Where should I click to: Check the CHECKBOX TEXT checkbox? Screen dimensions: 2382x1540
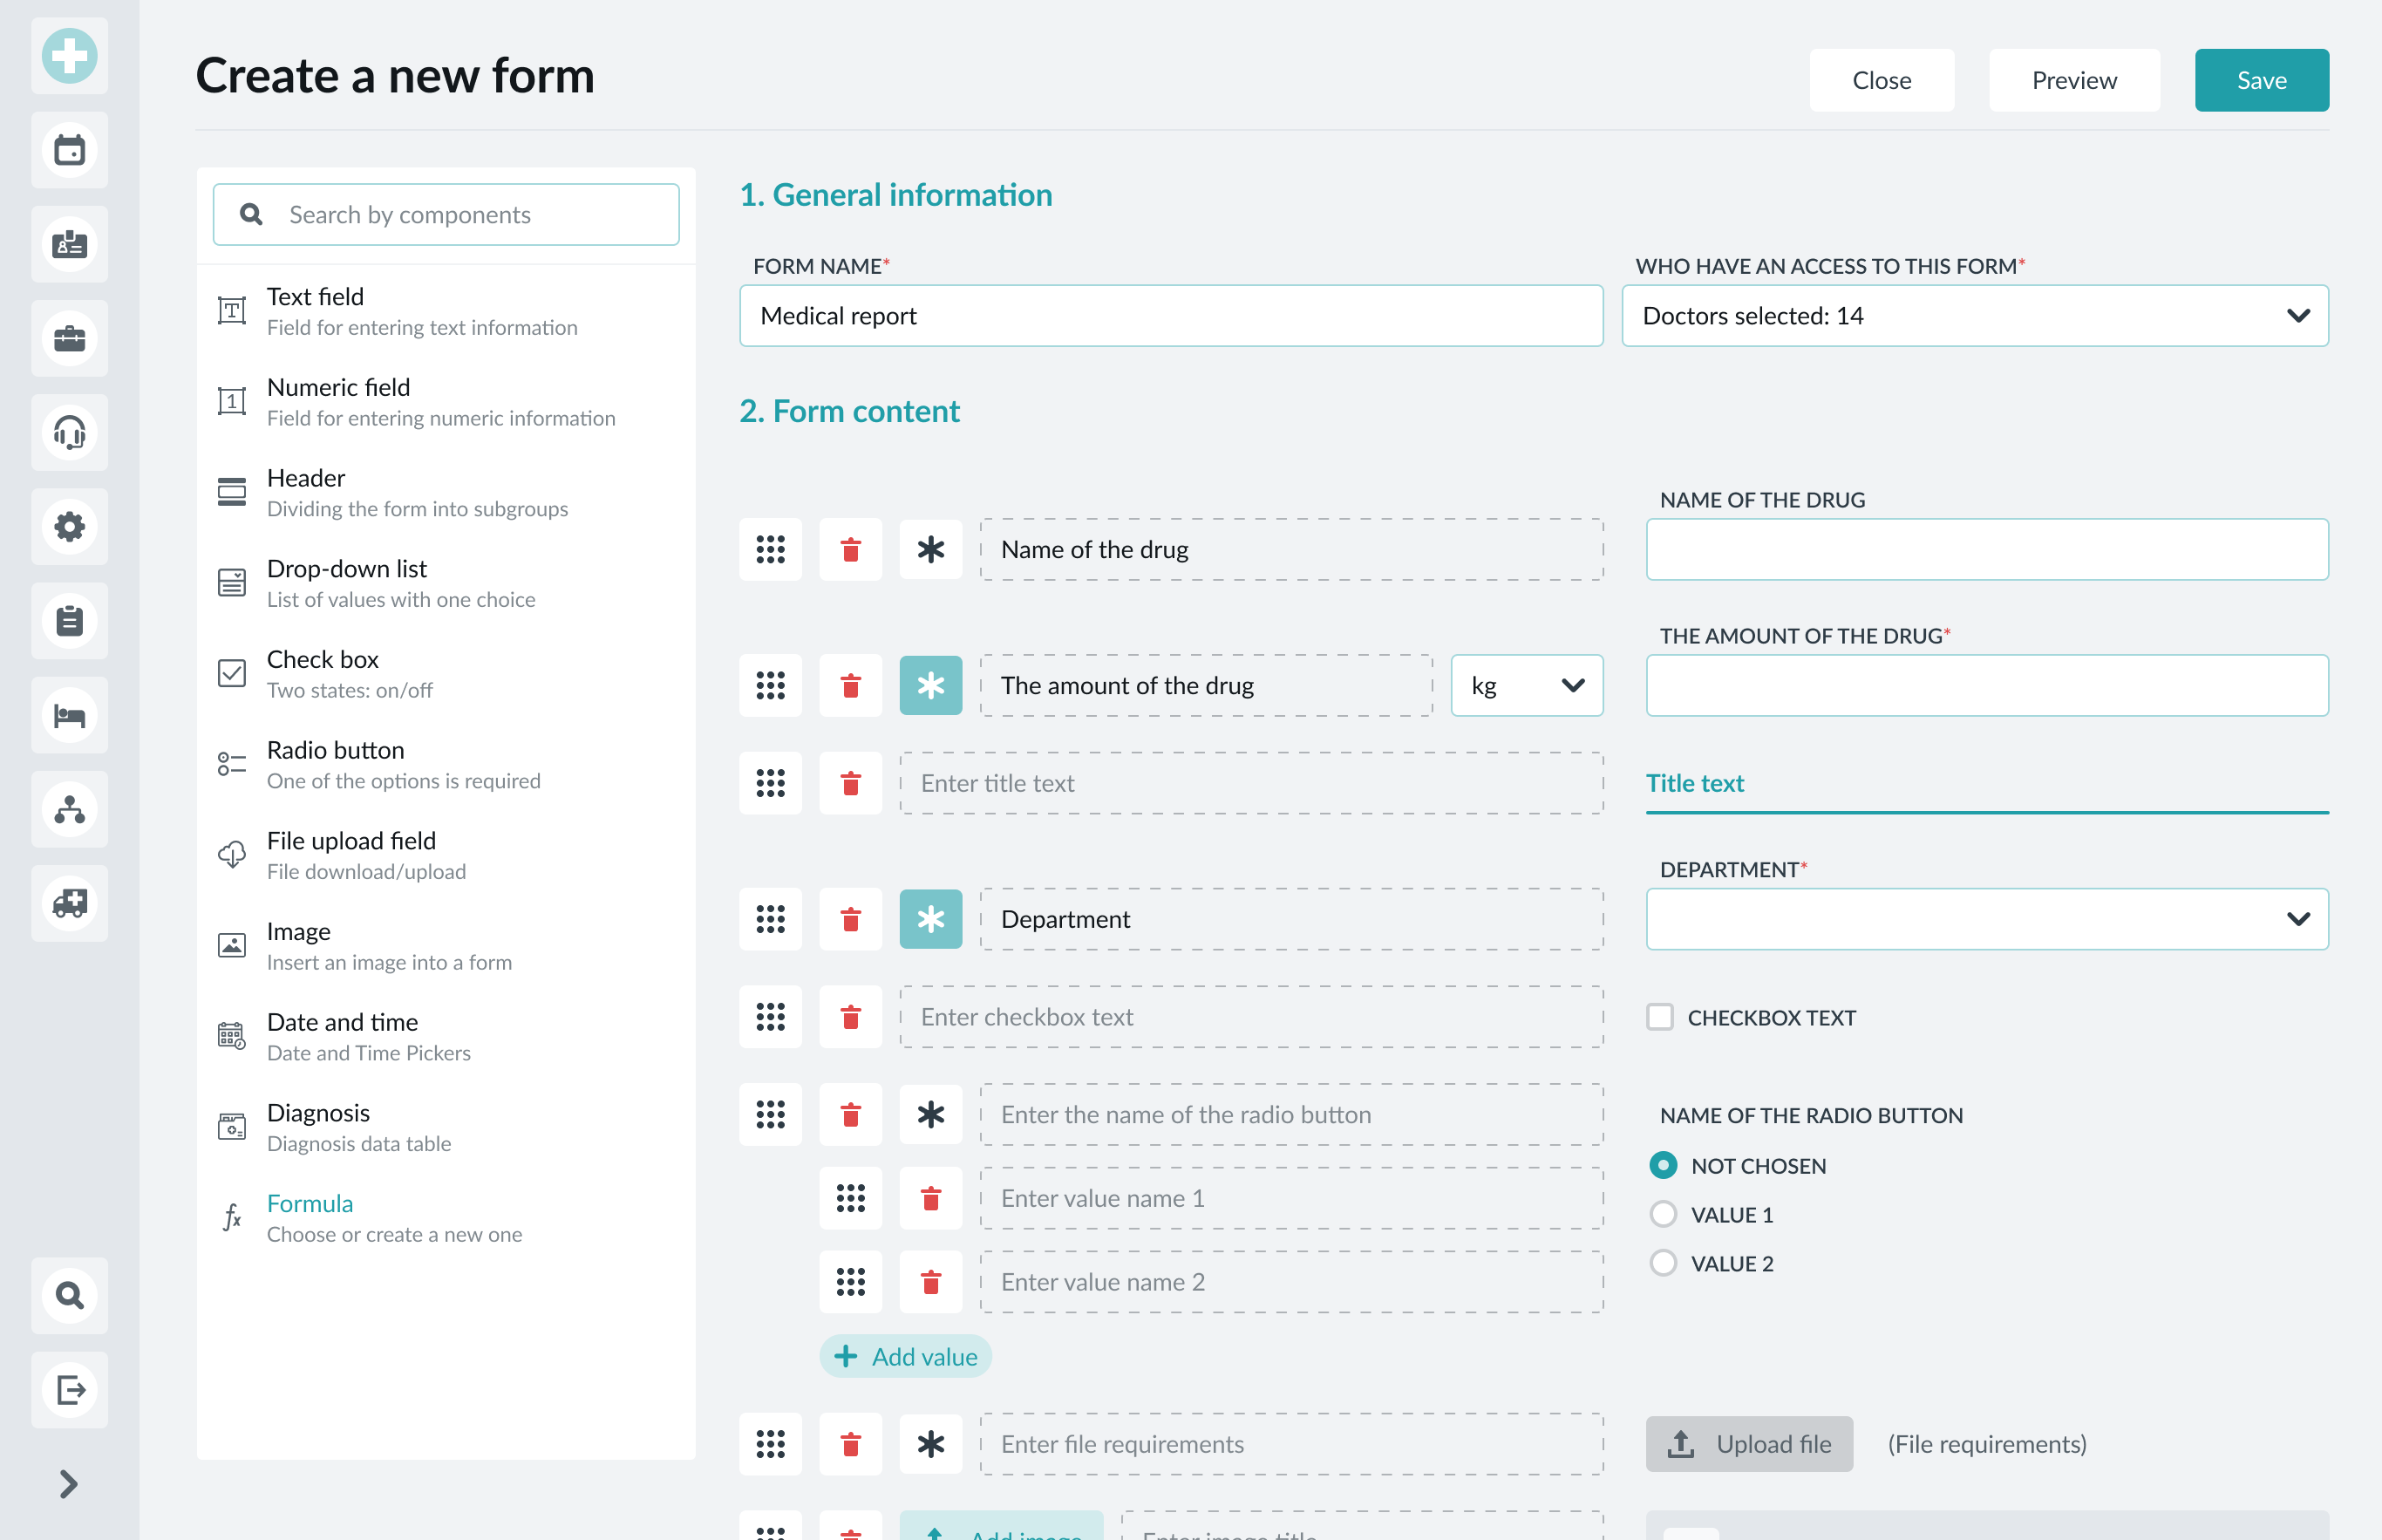tap(1659, 1017)
